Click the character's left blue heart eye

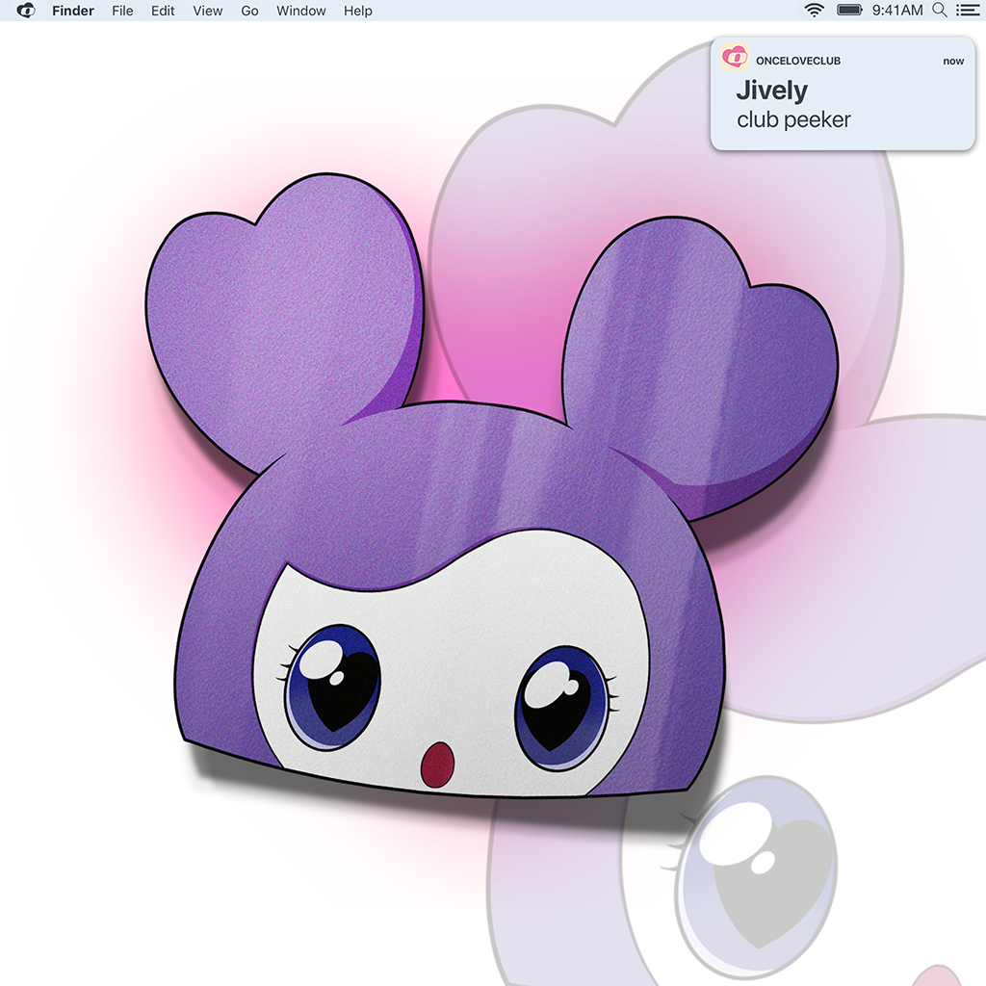[x=333, y=686]
